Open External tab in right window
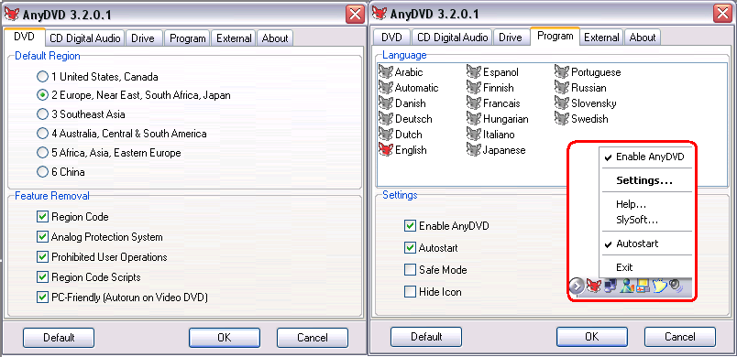 601,37
